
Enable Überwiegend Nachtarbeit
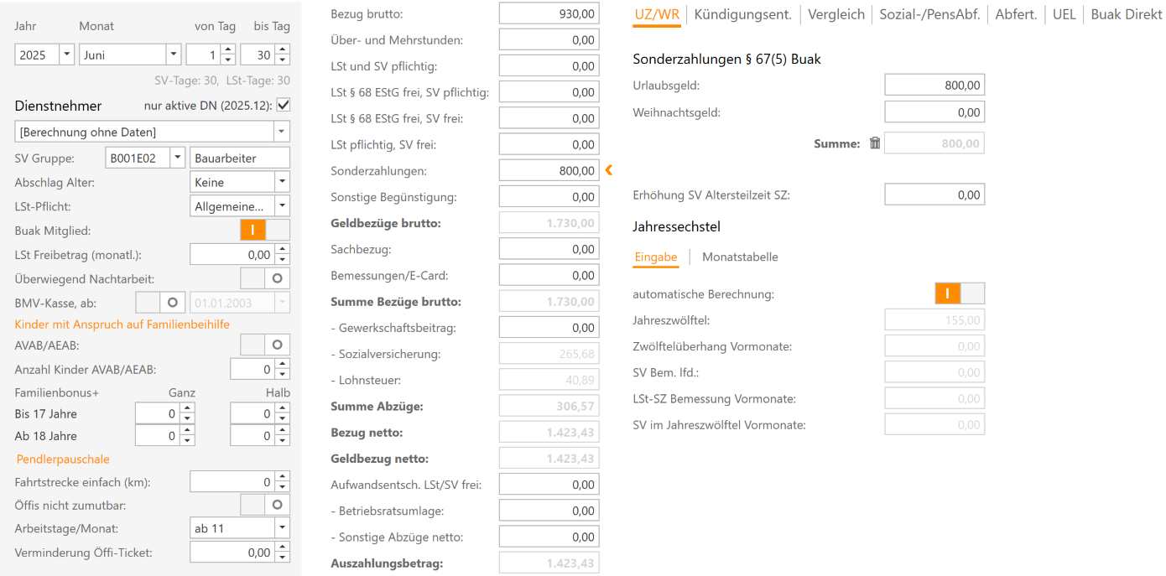[x=277, y=278]
